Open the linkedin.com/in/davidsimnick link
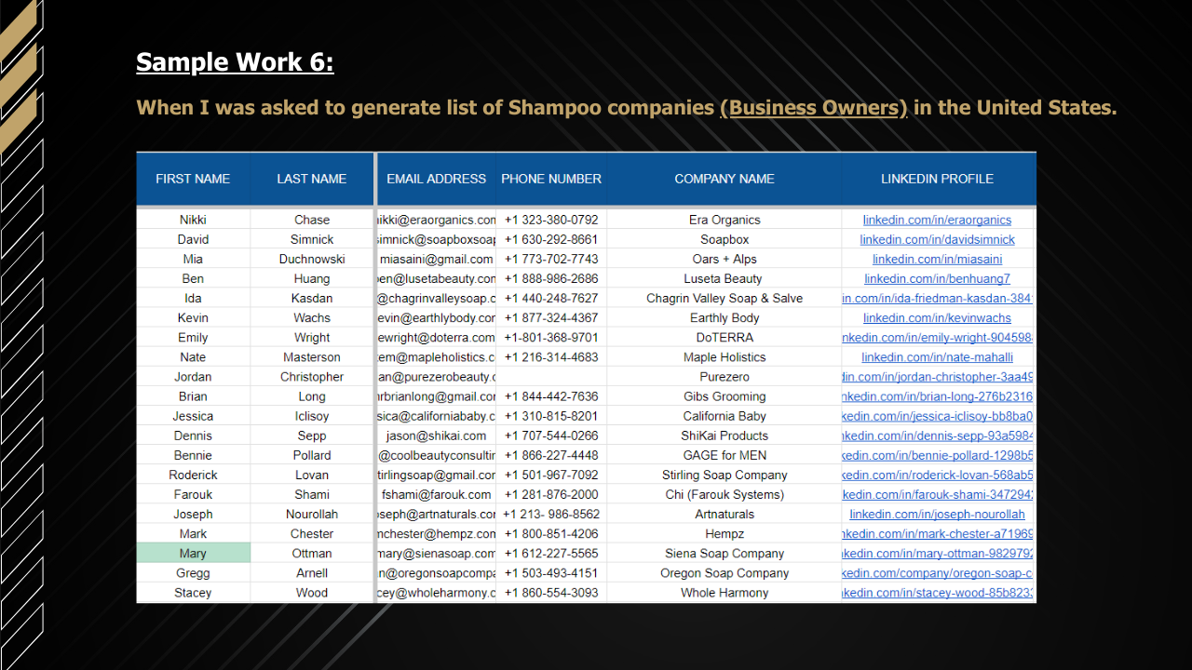 click(937, 240)
